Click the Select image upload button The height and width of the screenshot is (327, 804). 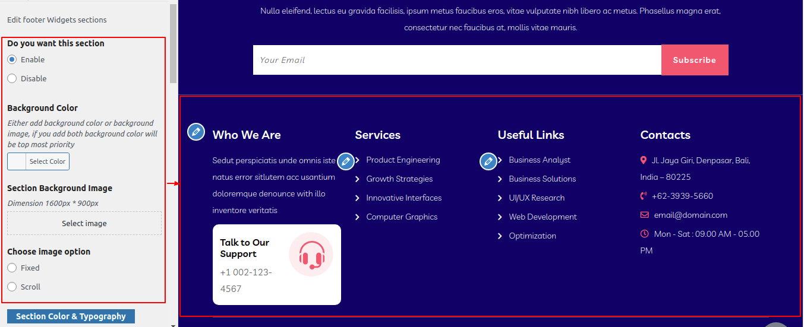pos(84,223)
